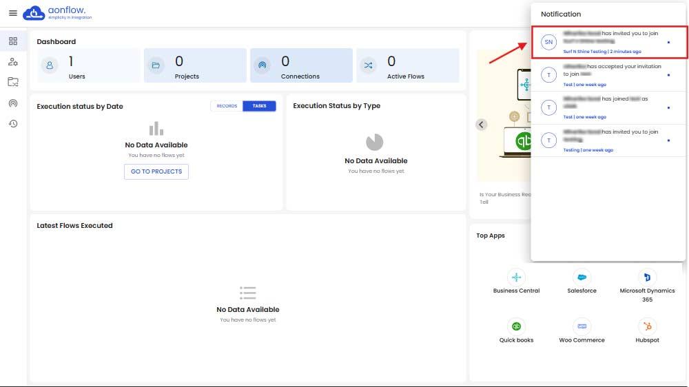
Task: Select the Business Central app icon
Action: click(x=516, y=277)
